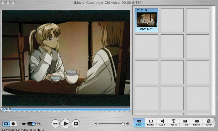Image resolution: width=218 pixels, height=131 pixels.
Task: Set max volume via loud speaker icon
Action: point(128,124)
